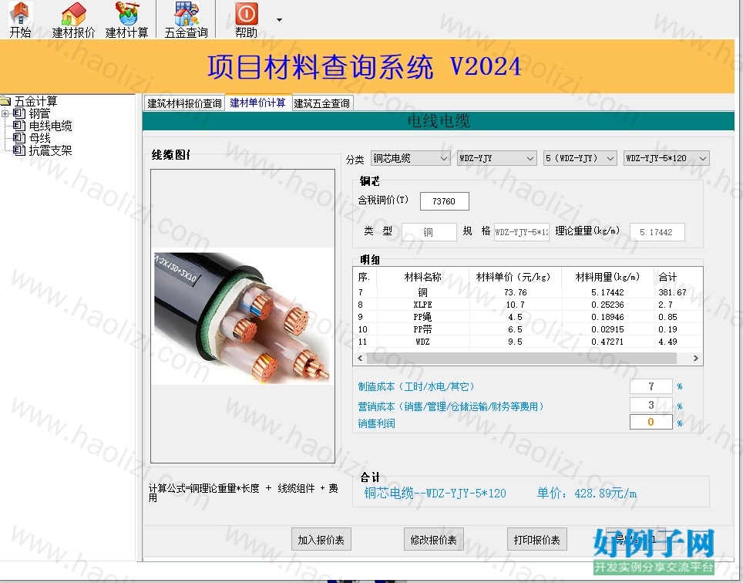Click the 电线电缆 tree item icon
The width and height of the screenshot is (743, 583).
pyautogui.click(x=19, y=126)
